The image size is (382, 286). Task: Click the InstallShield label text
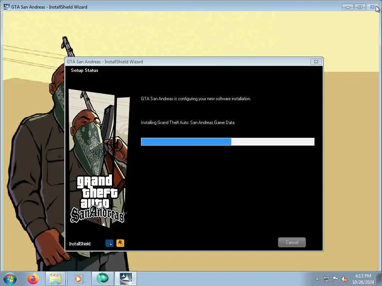click(80, 244)
